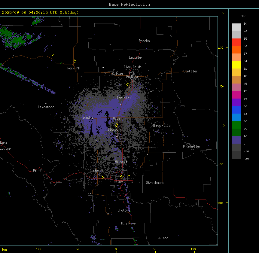Click the Base_Reflectivity title
This screenshot has width=259, height=253.
point(129,5)
